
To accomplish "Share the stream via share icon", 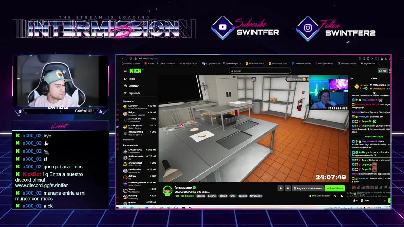I will click(x=335, y=196).
